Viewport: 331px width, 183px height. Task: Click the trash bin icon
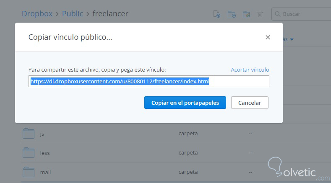coord(260,14)
